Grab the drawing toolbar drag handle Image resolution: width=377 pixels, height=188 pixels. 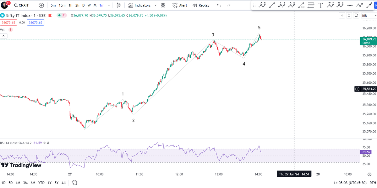[x=254, y=5]
